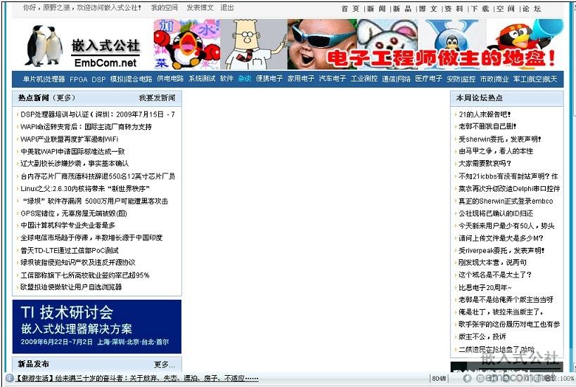This screenshot has width=576, height=387.
Task: Open 新闻 in top navigation
Action: pyautogui.click(x=376, y=9)
